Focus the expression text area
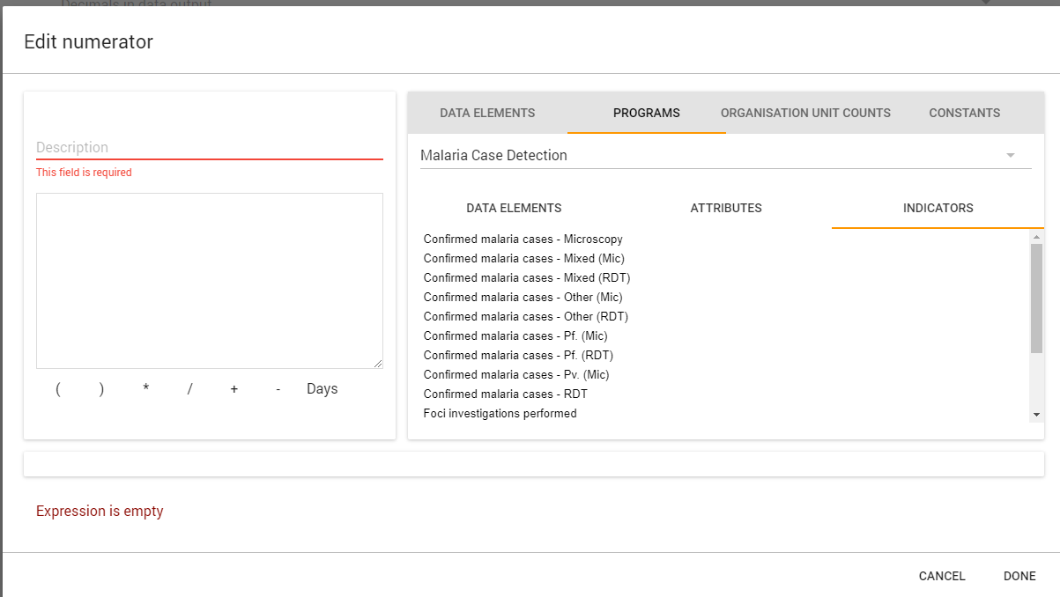Image resolution: width=1060 pixels, height=597 pixels. [x=209, y=280]
